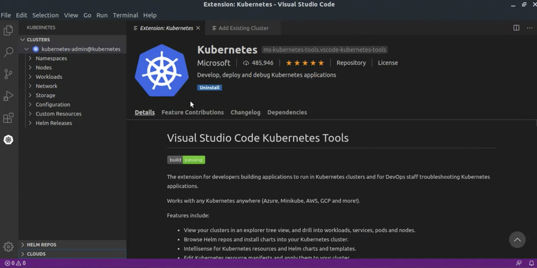Select the Details tab

145,112
